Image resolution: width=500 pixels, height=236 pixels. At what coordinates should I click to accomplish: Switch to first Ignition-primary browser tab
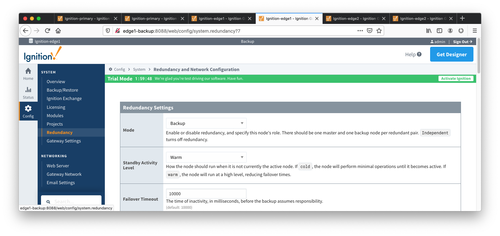[x=88, y=19]
